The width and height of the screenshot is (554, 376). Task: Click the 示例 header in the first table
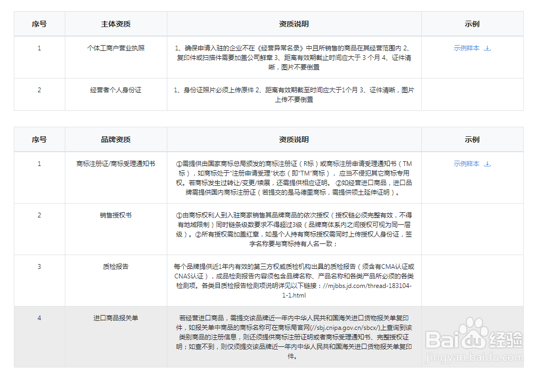pyautogui.click(x=473, y=24)
